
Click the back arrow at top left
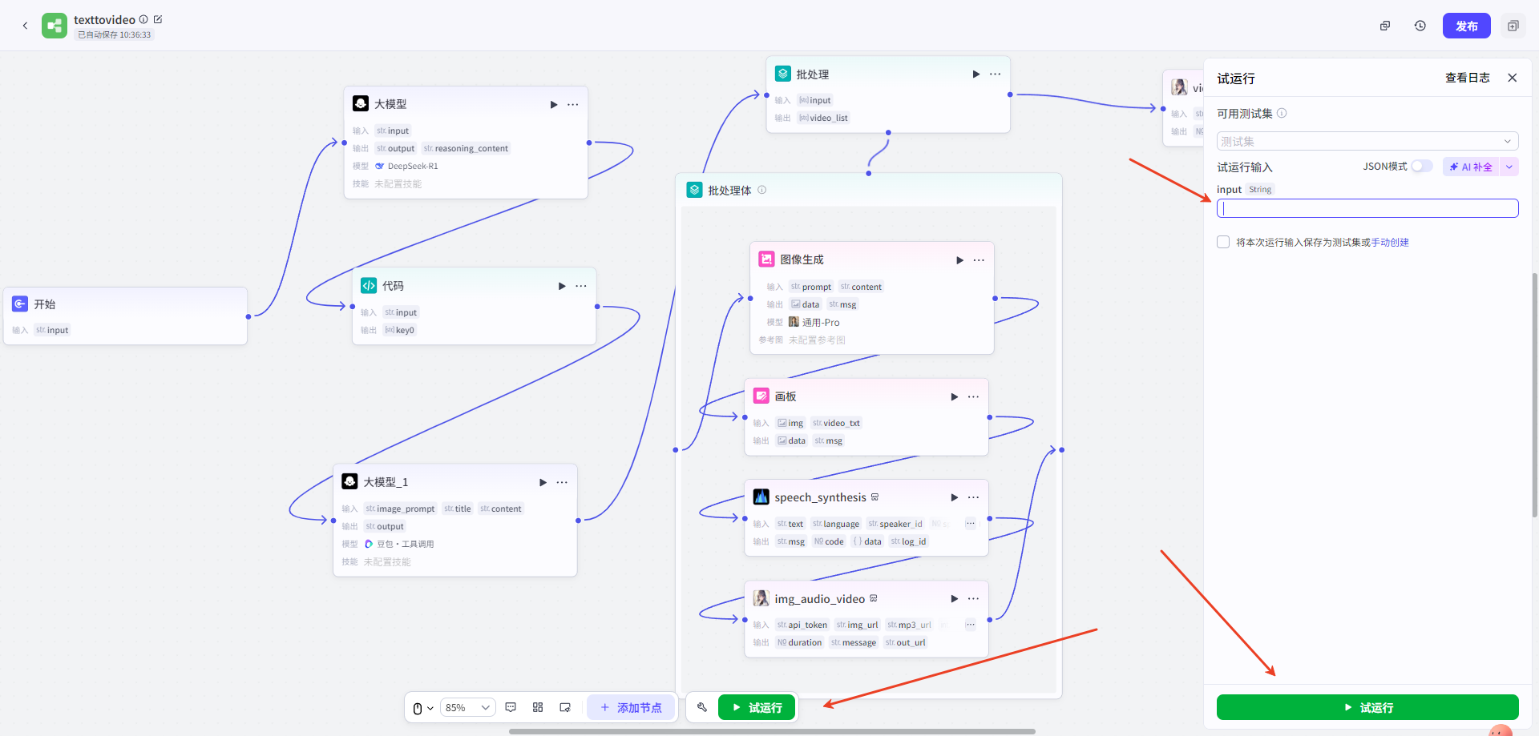pyautogui.click(x=25, y=26)
